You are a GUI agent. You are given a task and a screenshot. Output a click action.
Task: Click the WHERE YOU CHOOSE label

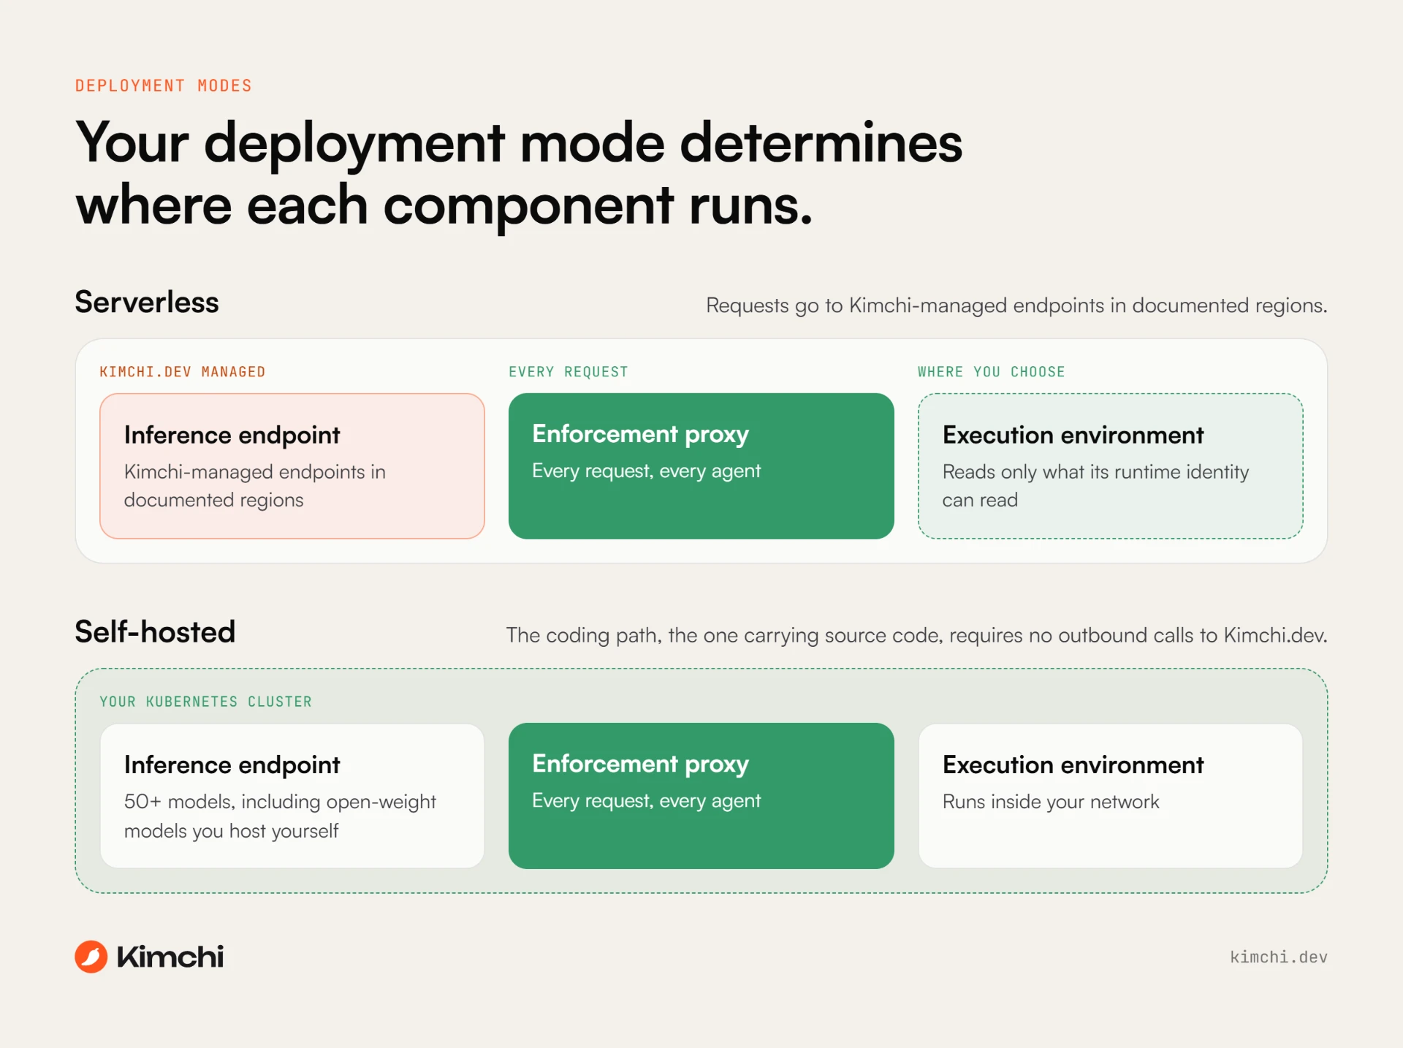(992, 372)
